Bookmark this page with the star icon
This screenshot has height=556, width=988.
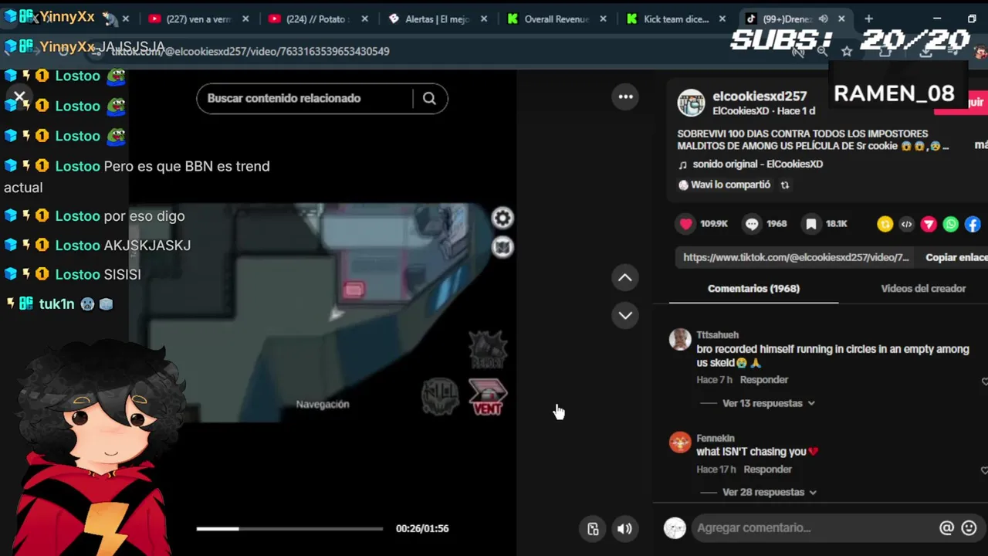(x=847, y=51)
